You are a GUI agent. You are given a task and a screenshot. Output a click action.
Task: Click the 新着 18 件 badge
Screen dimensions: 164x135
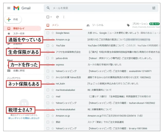[x=154, y=24]
